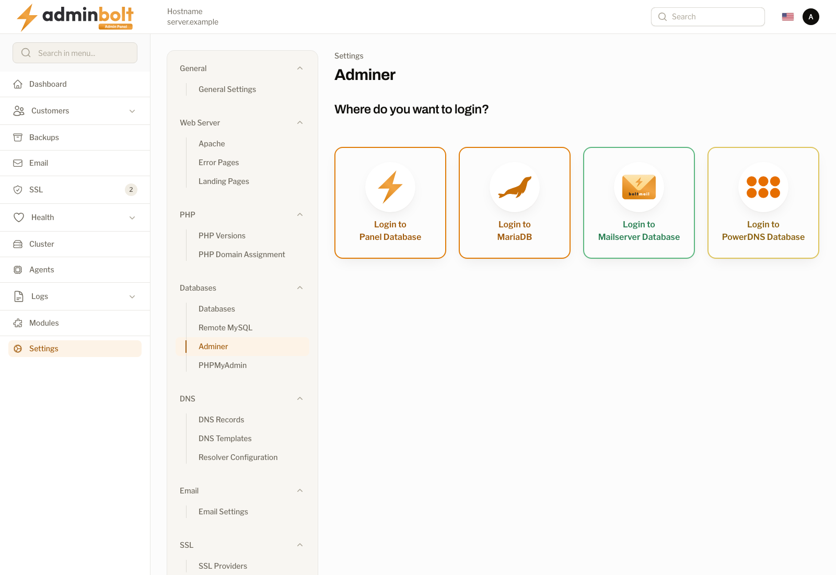Open the Backups page

(x=75, y=137)
